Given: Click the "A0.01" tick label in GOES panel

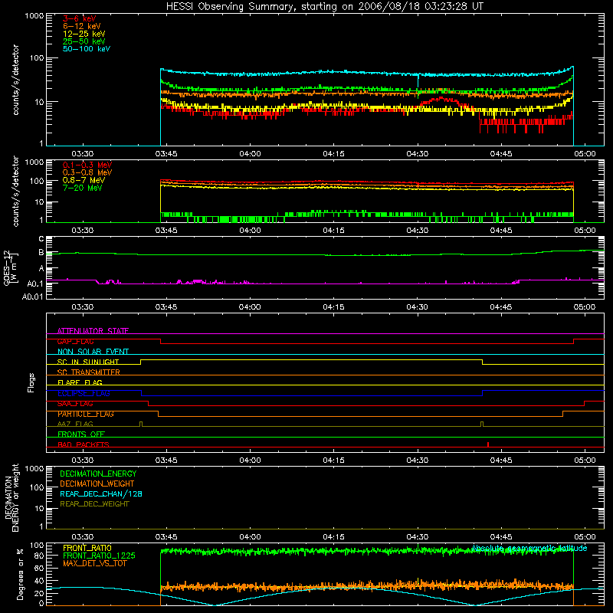Looking at the screenshot, I should coord(33,297).
